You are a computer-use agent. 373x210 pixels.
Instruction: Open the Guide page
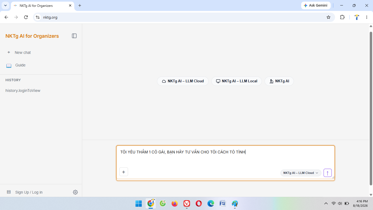(16, 65)
